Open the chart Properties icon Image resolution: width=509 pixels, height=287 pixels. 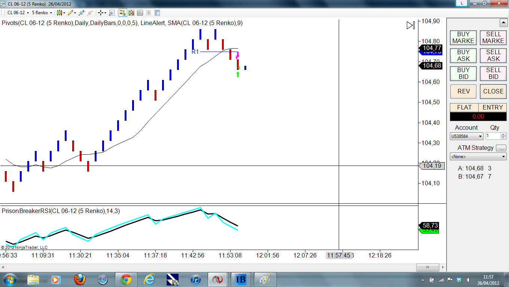point(157,13)
